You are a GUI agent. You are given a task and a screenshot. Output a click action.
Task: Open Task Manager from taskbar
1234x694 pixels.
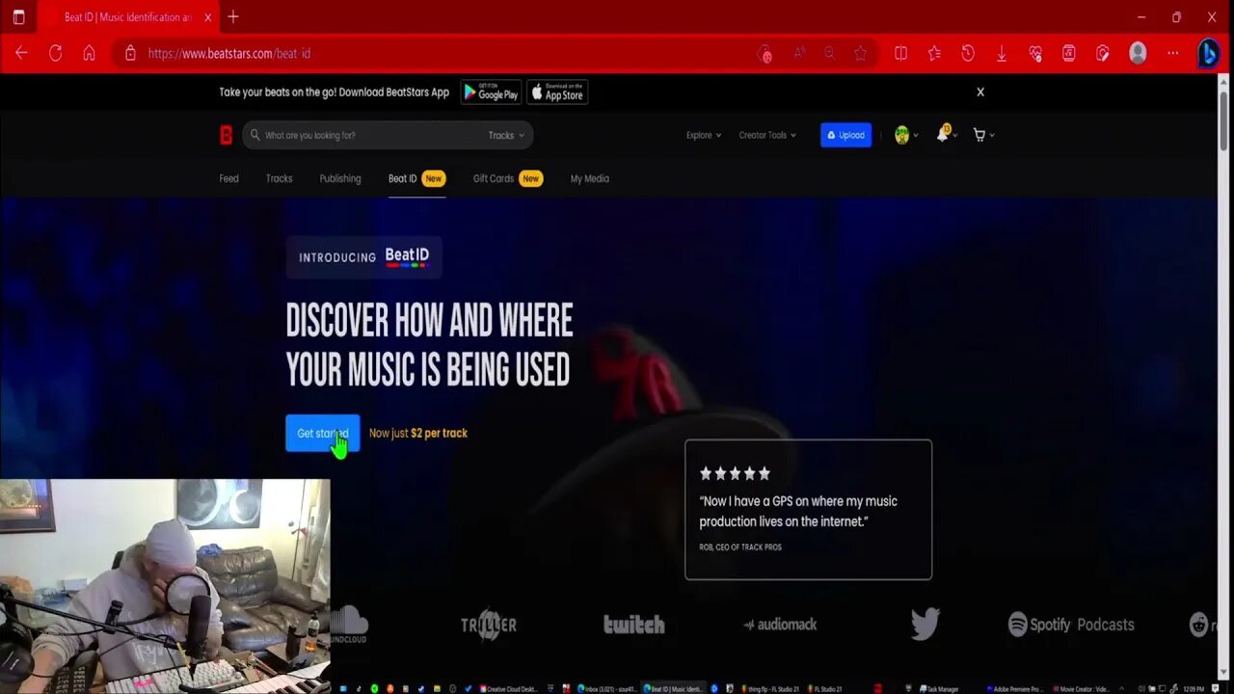[937, 688]
